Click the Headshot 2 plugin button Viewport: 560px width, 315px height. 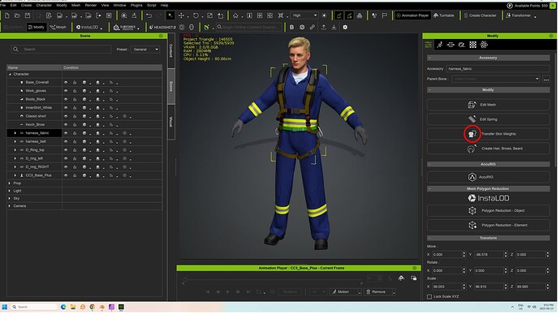click(x=162, y=27)
